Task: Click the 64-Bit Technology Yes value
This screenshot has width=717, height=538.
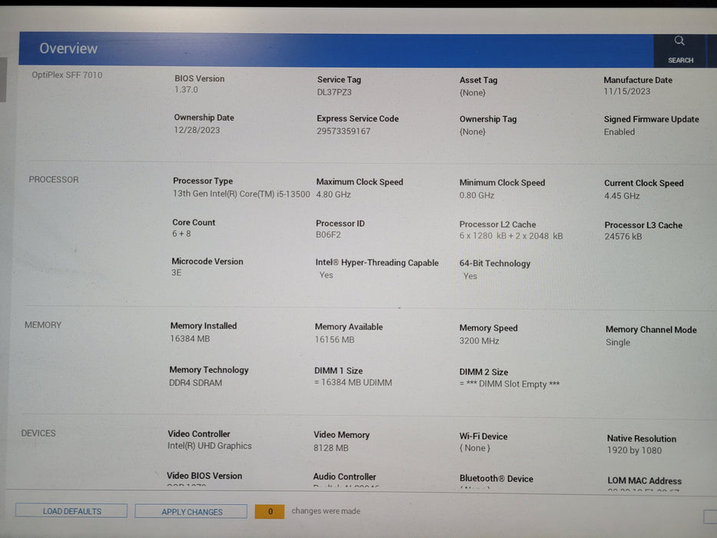Action: [470, 276]
